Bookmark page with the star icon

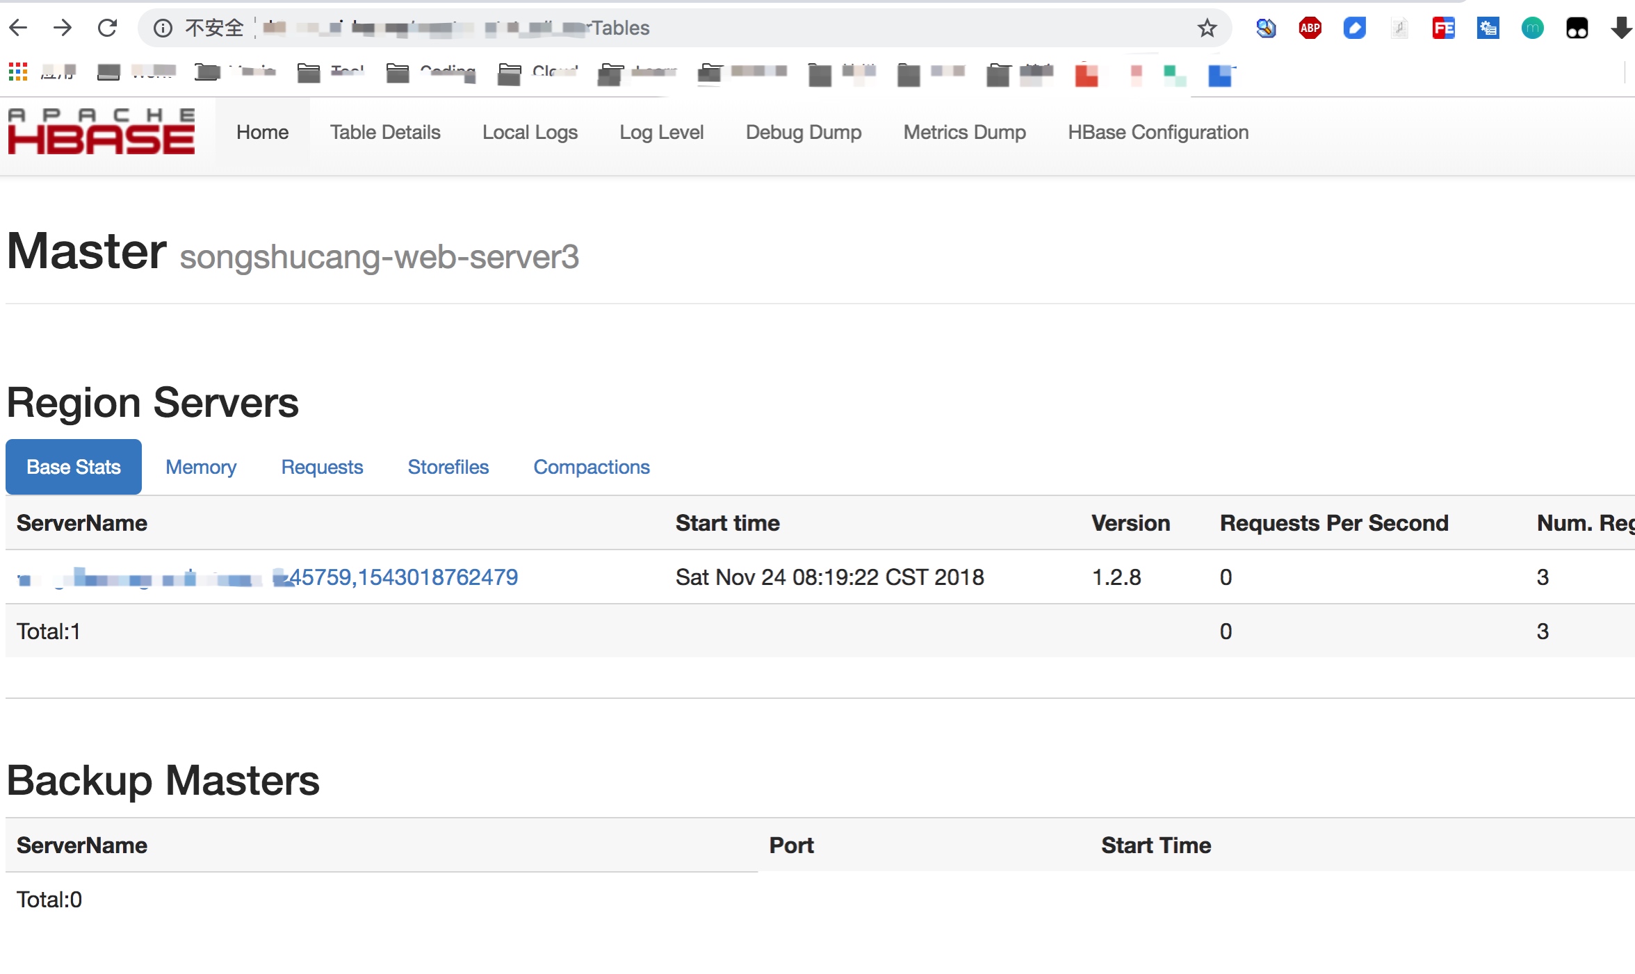1207,28
